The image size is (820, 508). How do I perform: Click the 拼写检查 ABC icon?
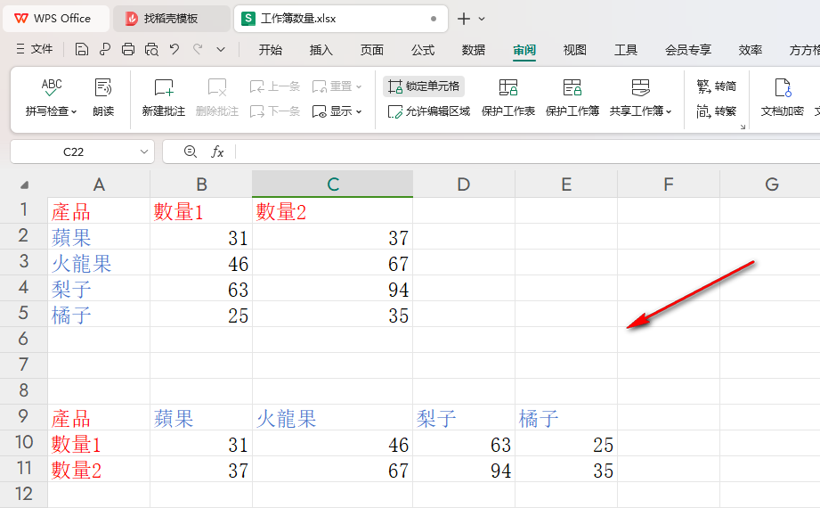[52, 87]
